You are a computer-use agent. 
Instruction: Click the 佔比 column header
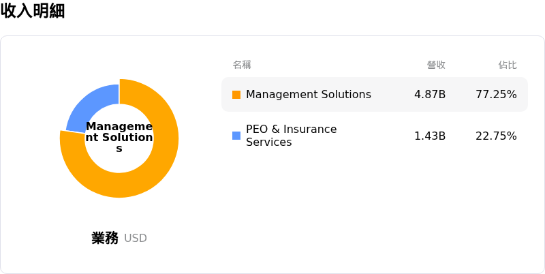tap(508, 65)
